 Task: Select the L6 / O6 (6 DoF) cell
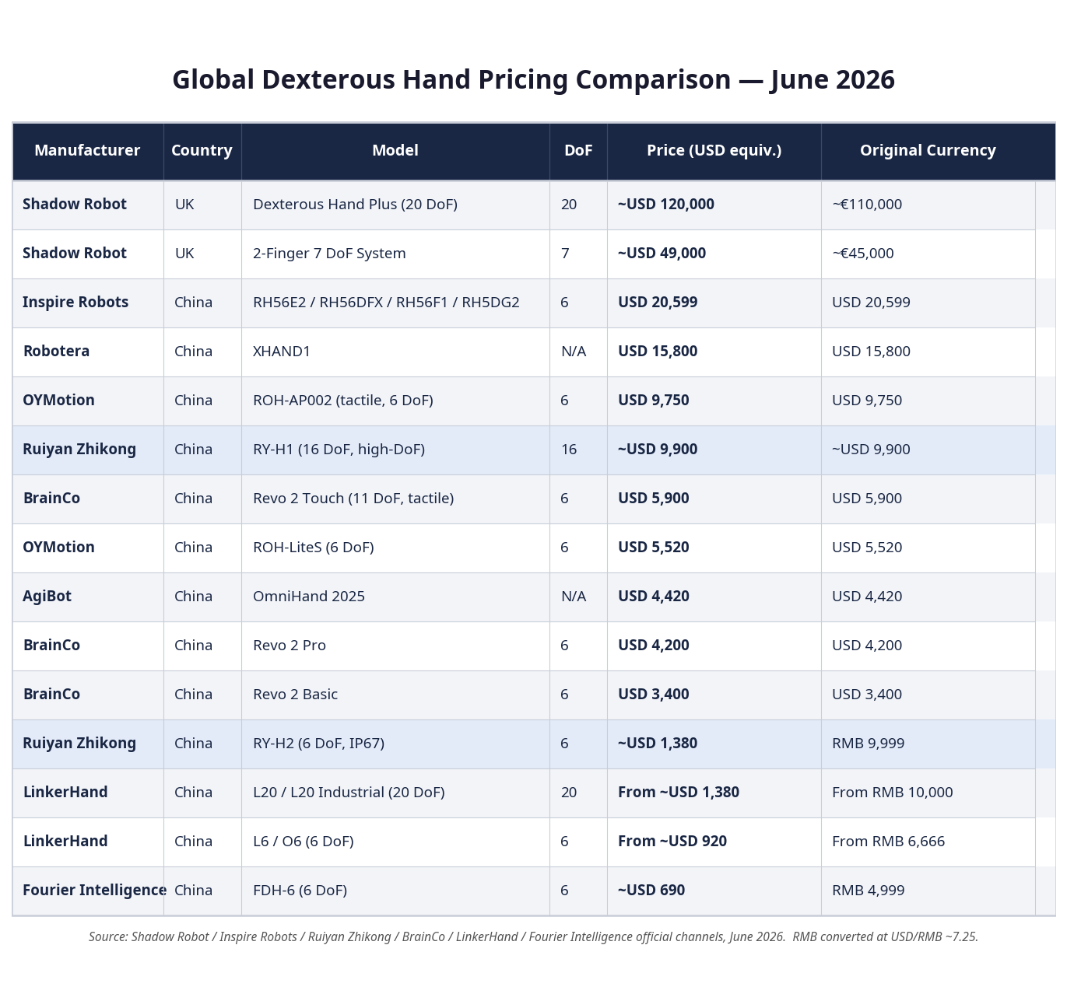(x=395, y=842)
